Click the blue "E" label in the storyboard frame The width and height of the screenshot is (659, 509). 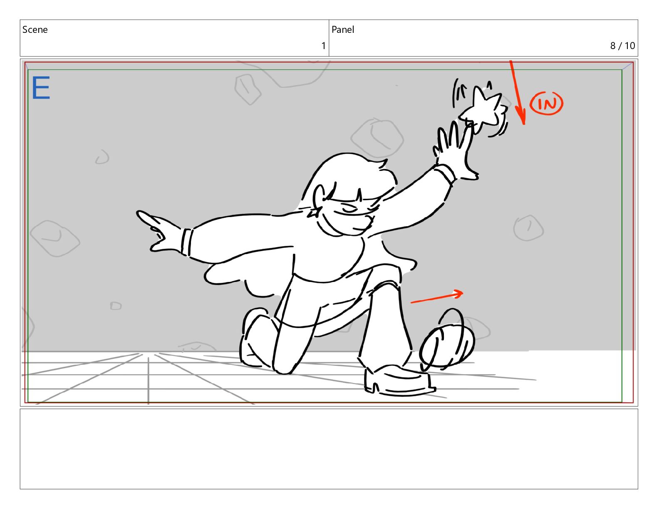[41, 89]
